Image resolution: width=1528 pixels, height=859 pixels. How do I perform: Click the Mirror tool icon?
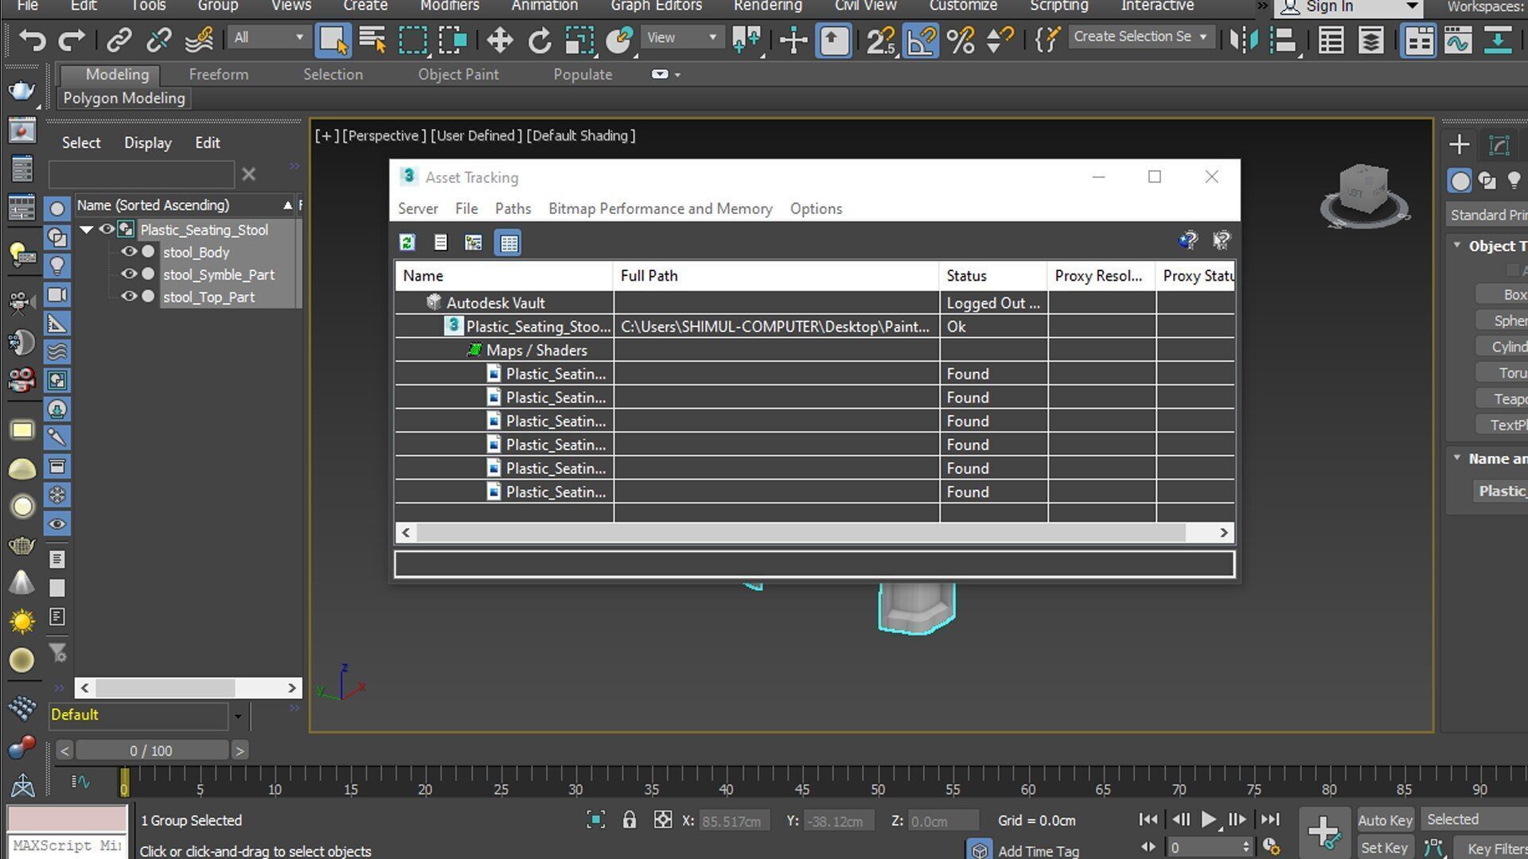click(x=1243, y=39)
